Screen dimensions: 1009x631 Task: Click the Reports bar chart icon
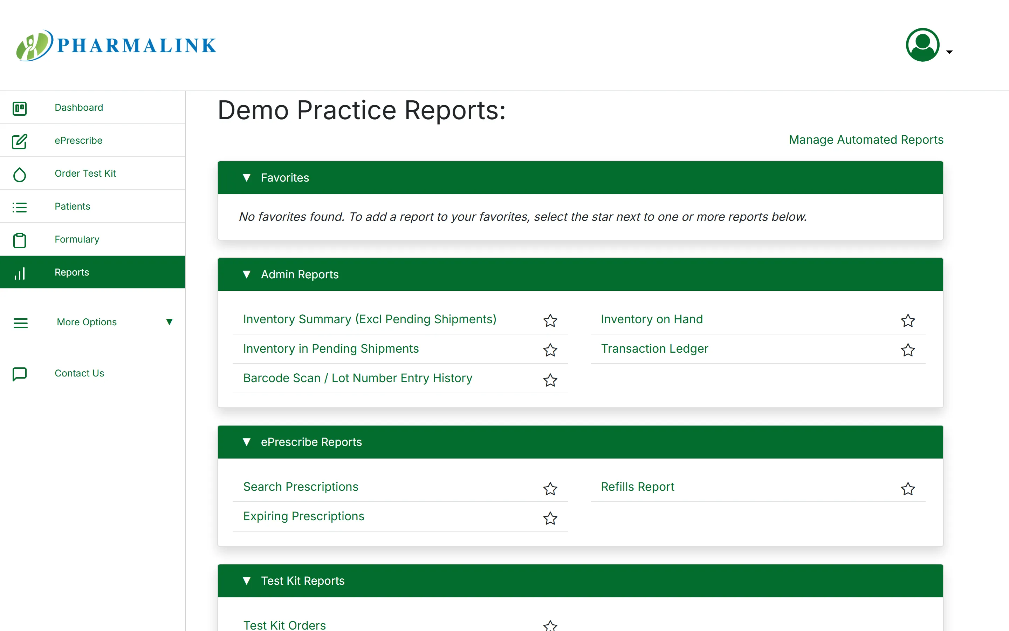20,273
